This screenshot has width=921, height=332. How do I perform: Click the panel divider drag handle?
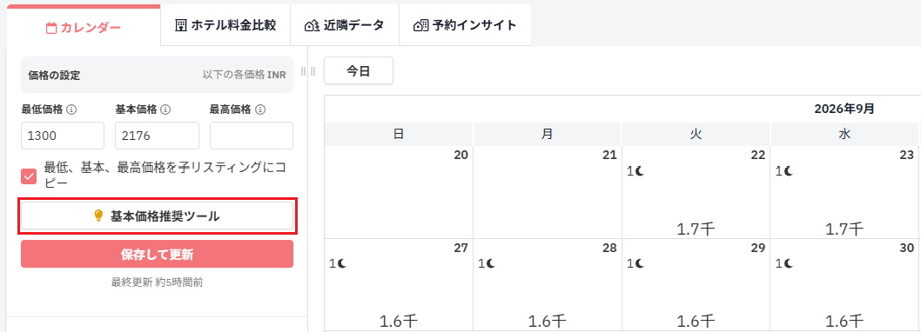(308, 71)
